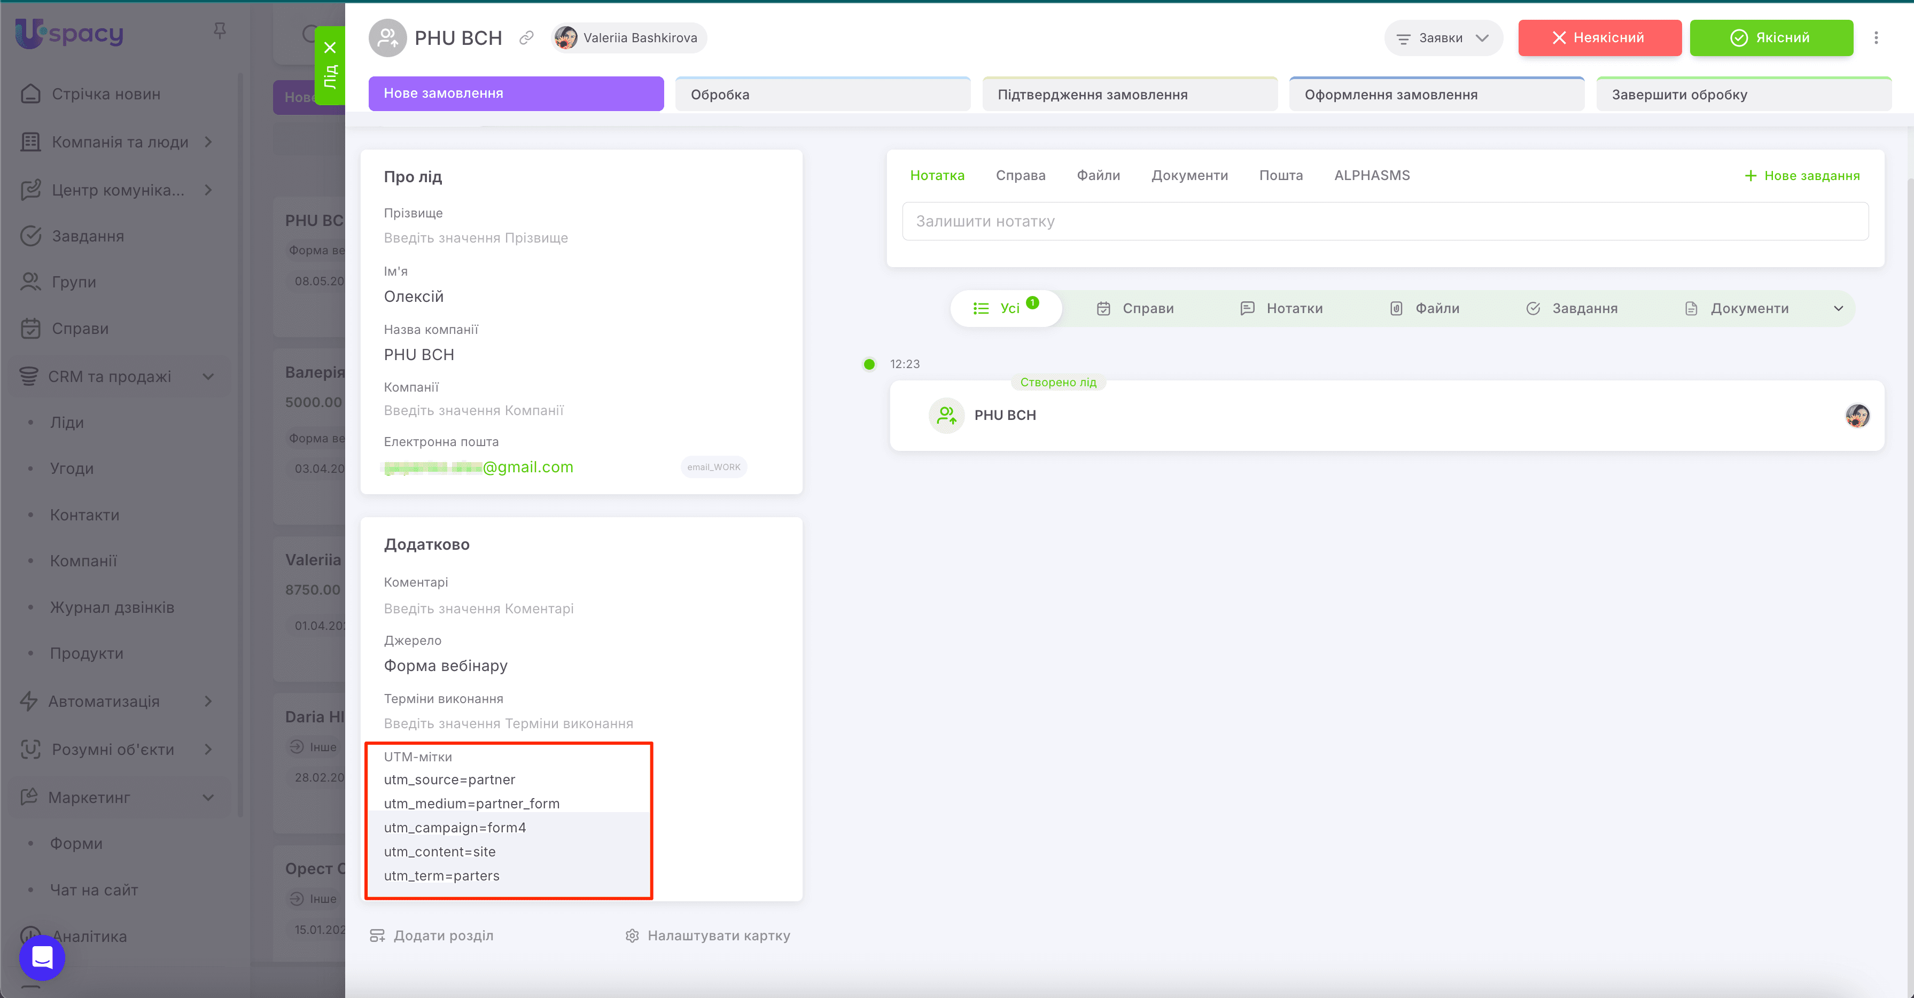Viewport: 1914px width, 998px height.
Task: Click the Налаштувати картку gear icon
Action: tap(632, 935)
